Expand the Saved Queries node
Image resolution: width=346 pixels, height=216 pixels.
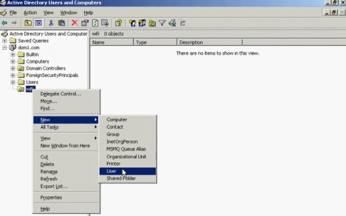pyautogui.click(x=4, y=41)
